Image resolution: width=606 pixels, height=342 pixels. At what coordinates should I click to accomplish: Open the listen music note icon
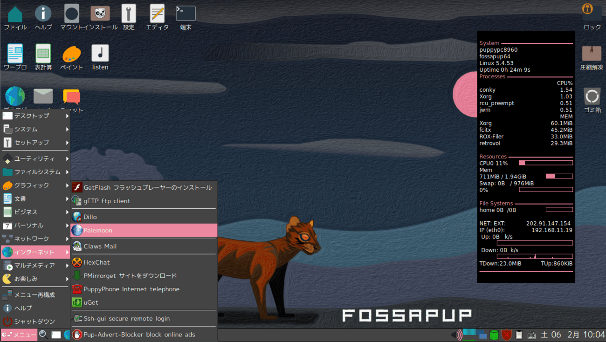click(100, 54)
